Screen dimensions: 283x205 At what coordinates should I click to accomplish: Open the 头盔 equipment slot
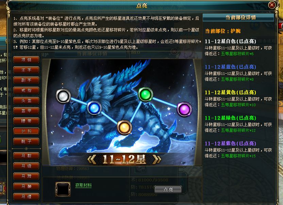[26, 100]
